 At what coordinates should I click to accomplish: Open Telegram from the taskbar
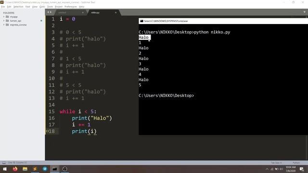45,169
